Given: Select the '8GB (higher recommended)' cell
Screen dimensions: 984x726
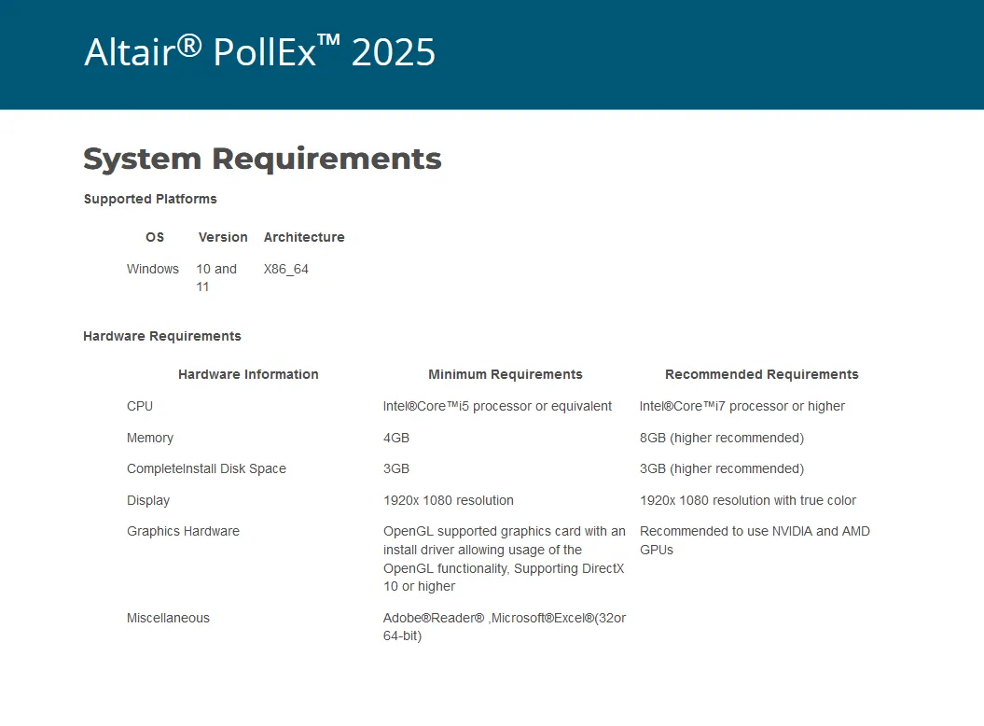Looking at the screenshot, I should click(722, 438).
